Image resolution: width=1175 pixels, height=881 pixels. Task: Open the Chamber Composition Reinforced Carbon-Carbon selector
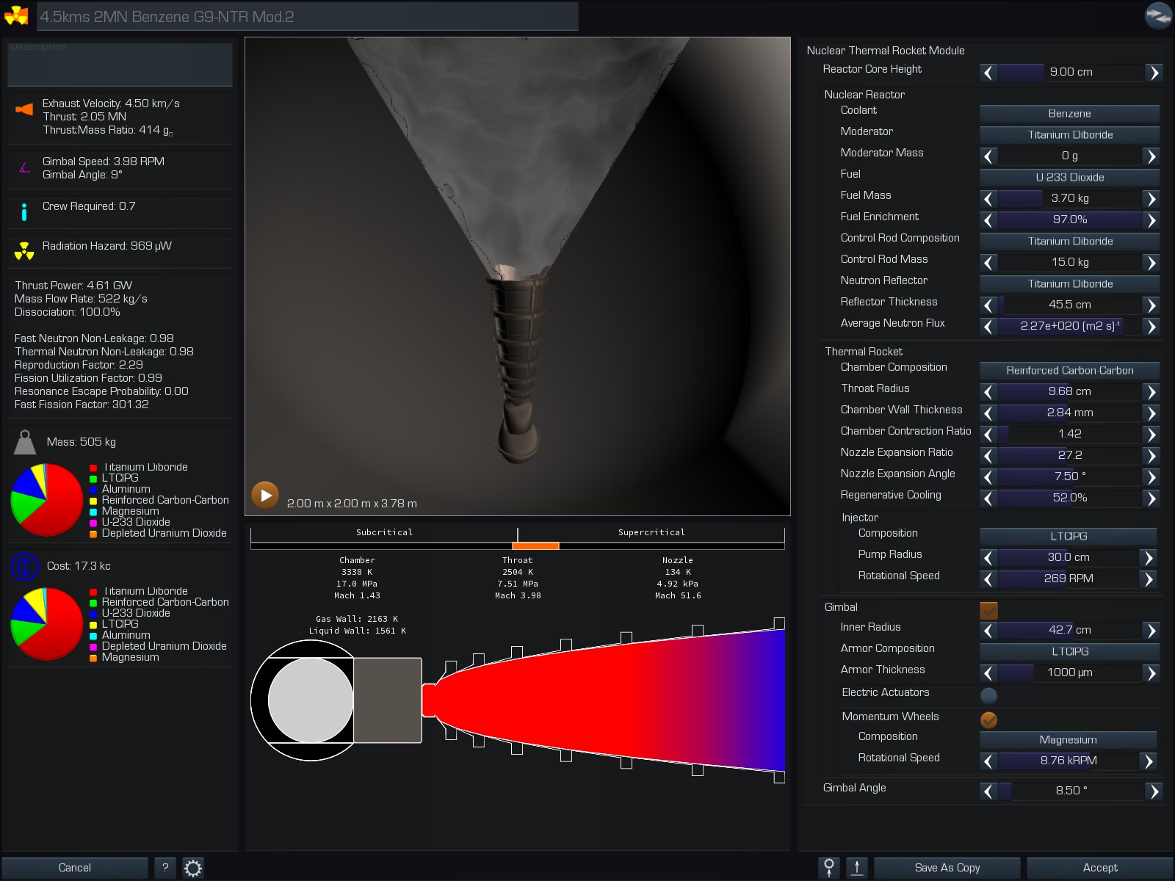coord(1069,371)
